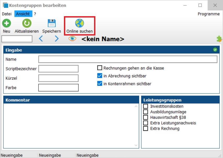Open the Programme menu

[x=209, y=14]
